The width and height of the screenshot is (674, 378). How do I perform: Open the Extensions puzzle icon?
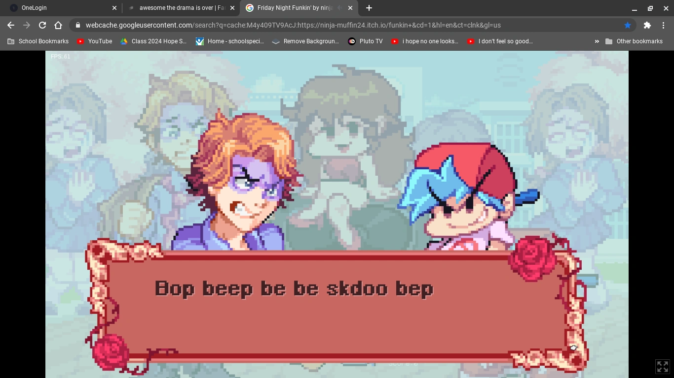pyautogui.click(x=647, y=25)
